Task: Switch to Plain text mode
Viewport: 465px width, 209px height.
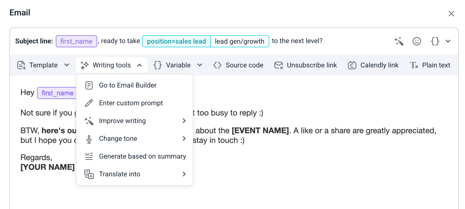Action: tap(430, 65)
